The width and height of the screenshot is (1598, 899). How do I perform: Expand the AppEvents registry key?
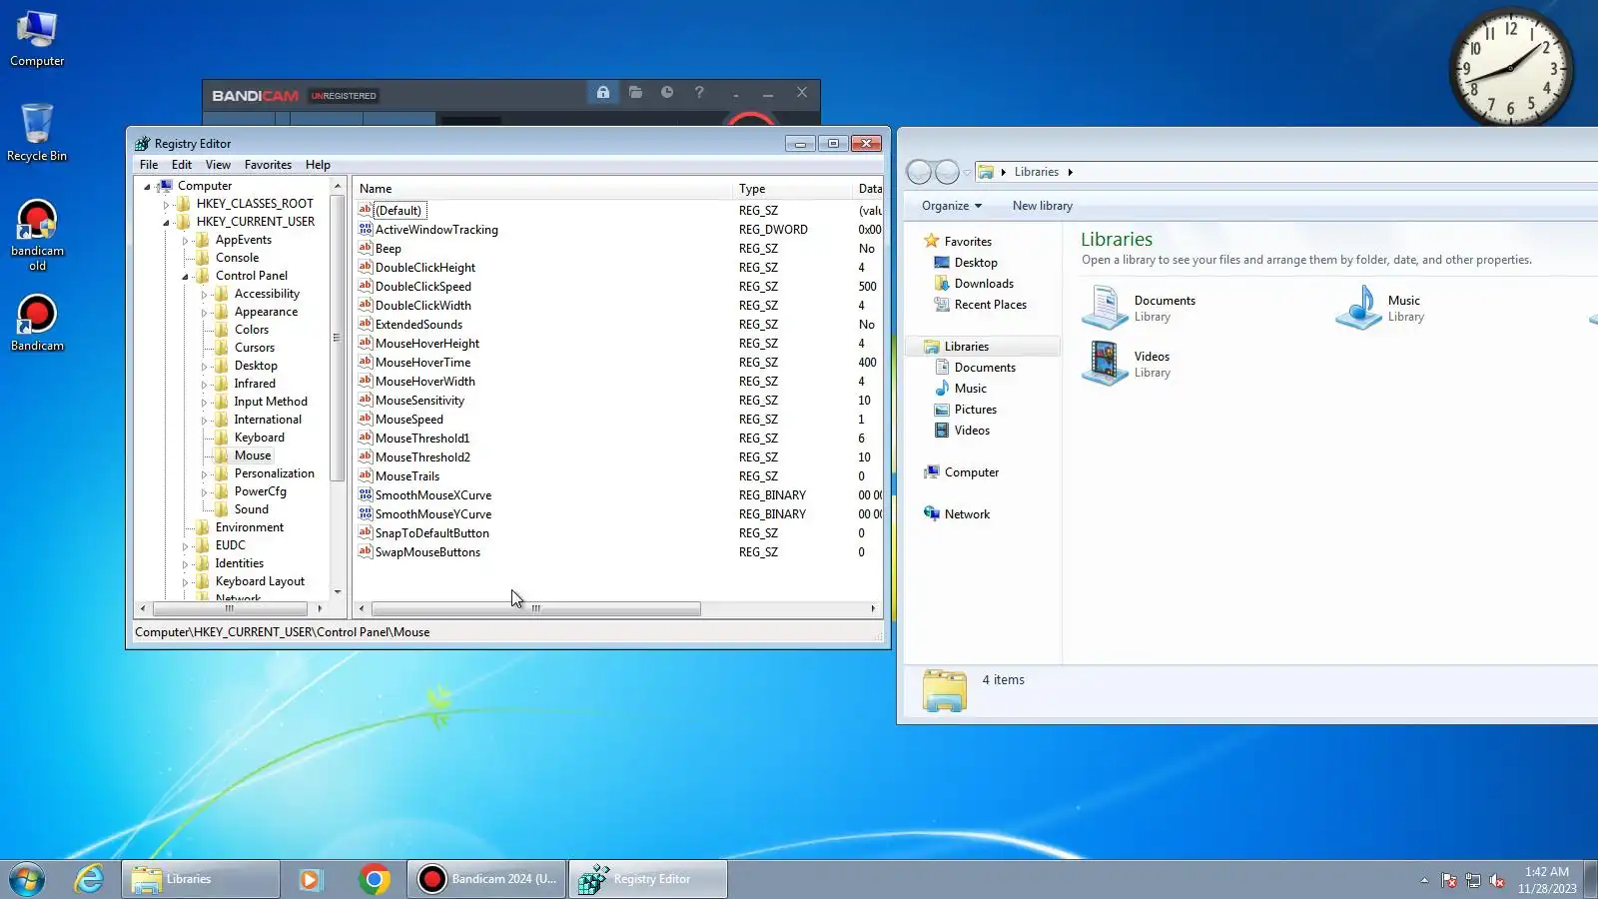point(185,240)
